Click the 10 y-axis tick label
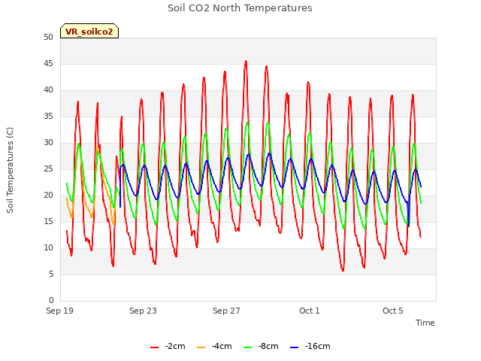 (x=48, y=247)
